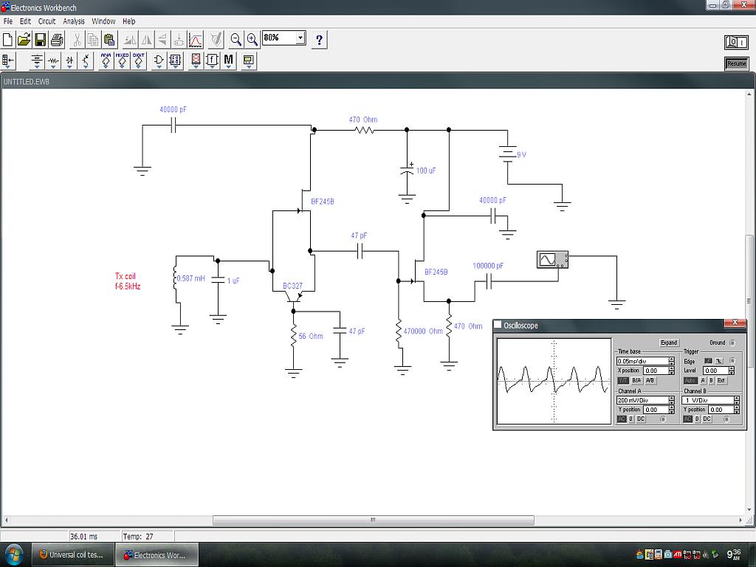Click the Cut scissors icon
This screenshot has width=756, height=567.
tap(77, 39)
